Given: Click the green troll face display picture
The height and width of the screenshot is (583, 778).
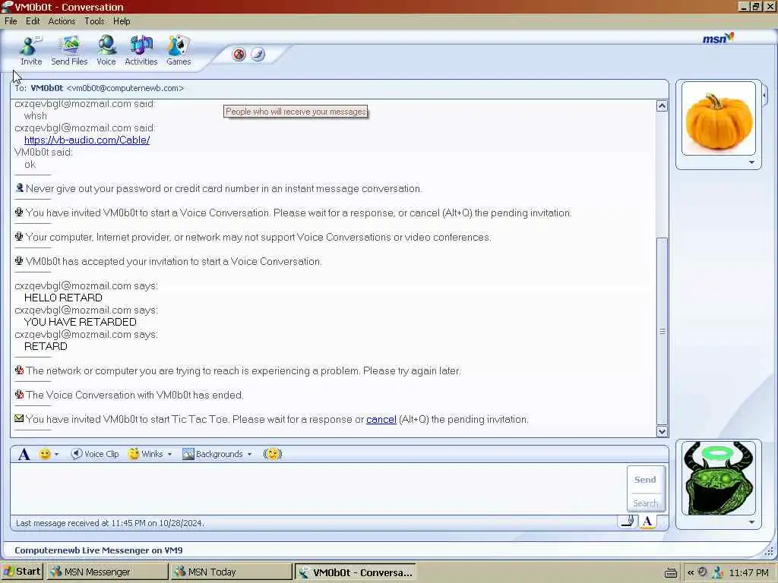Looking at the screenshot, I should pos(719,478).
